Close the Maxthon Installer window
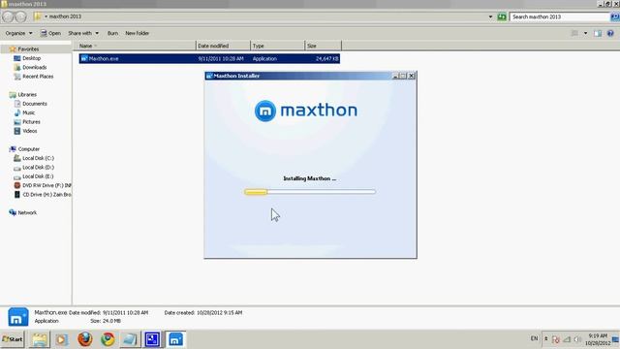The image size is (620, 349). 411,76
